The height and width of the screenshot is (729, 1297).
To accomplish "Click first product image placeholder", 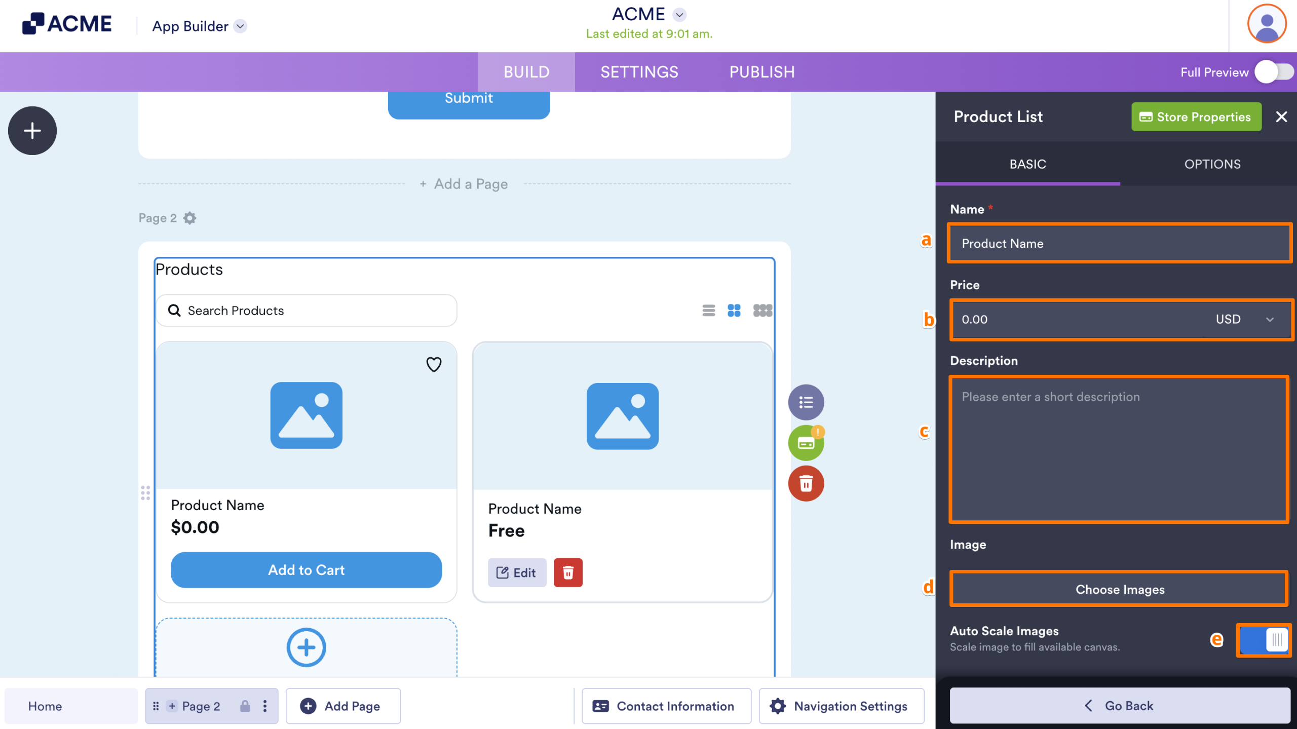I will (307, 415).
